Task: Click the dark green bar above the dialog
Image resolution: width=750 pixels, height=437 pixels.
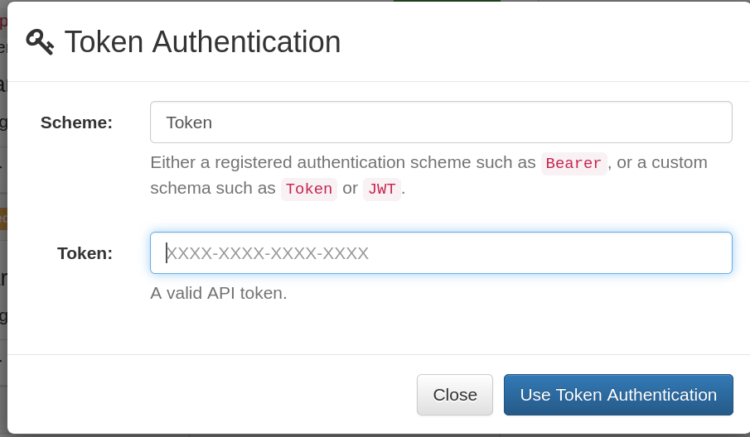Action: [x=447, y=1]
